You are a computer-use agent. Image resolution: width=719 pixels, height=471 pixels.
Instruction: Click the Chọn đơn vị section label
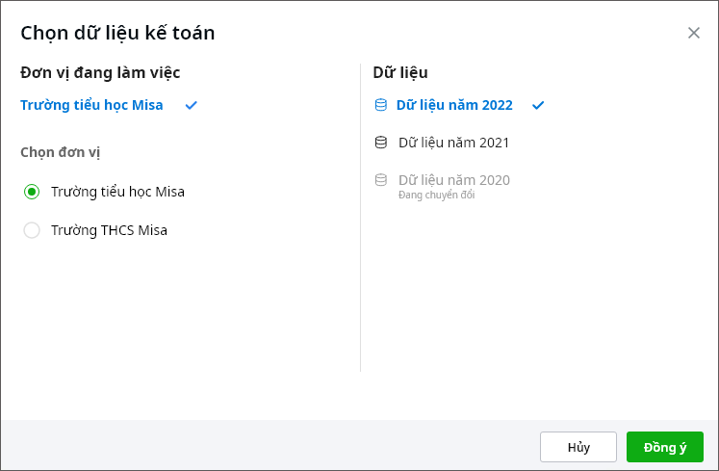coord(61,152)
